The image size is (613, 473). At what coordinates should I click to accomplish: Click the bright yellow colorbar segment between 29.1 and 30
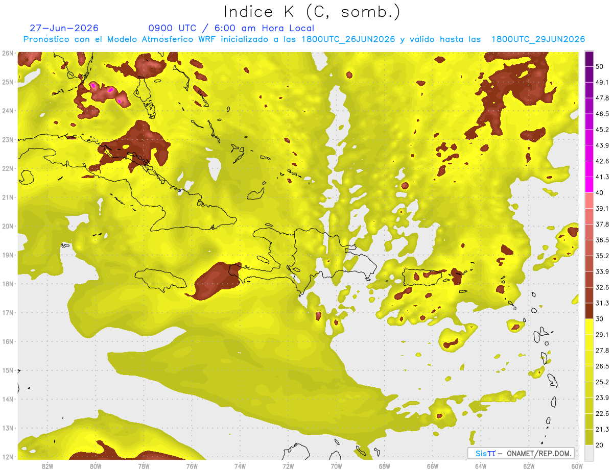point(590,327)
